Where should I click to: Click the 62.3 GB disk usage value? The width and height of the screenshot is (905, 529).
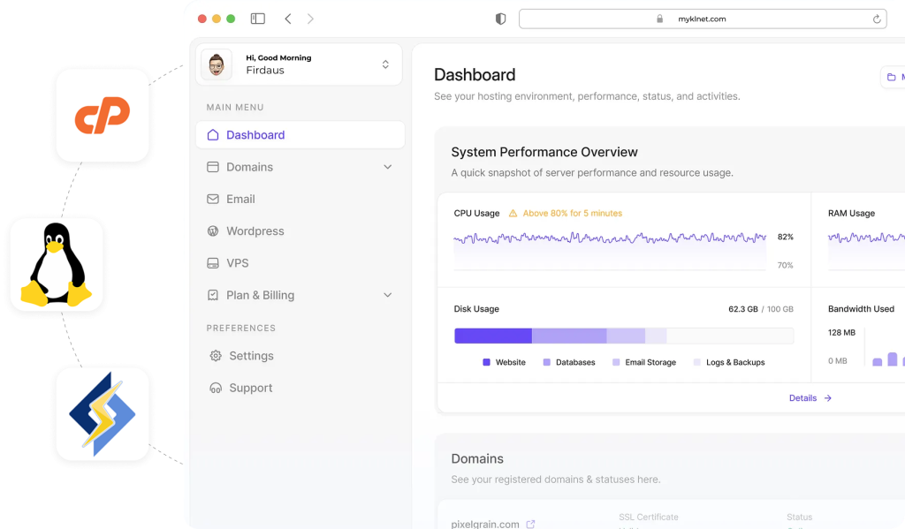pyautogui.click(x=742, y=309)
